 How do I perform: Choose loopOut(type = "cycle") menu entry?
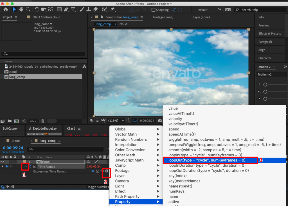click(224, 160)
